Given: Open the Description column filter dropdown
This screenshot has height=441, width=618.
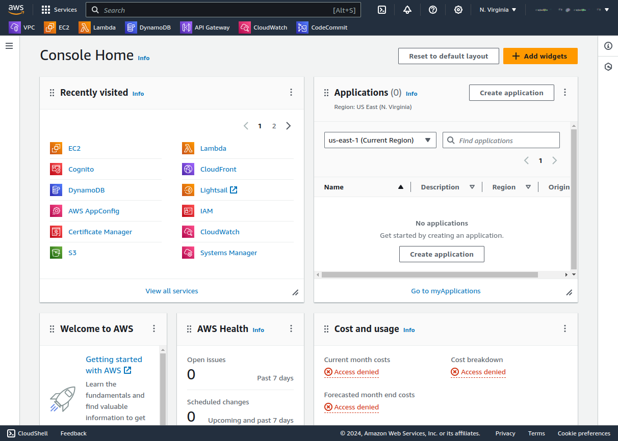Looking at the screenshot, I should point(473,187).
